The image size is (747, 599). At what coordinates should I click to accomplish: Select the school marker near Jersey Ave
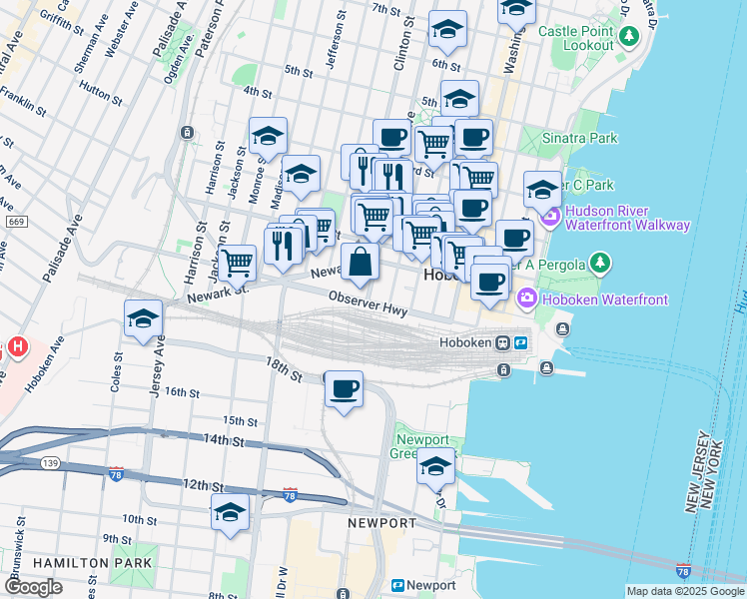tap(143, 317)
